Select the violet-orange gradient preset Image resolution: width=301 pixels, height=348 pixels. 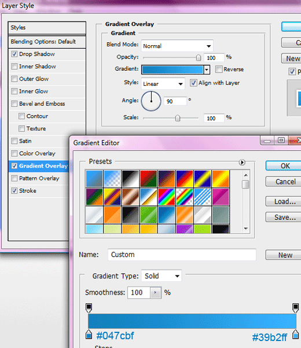[x=167, y=179]
